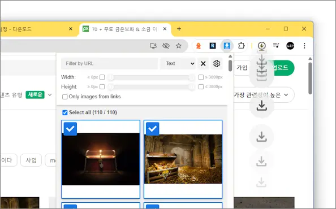This screenshot has height=209, width=336.
Task: Uncheck the gold cave treasure image
Action: [x=153, y=129]
